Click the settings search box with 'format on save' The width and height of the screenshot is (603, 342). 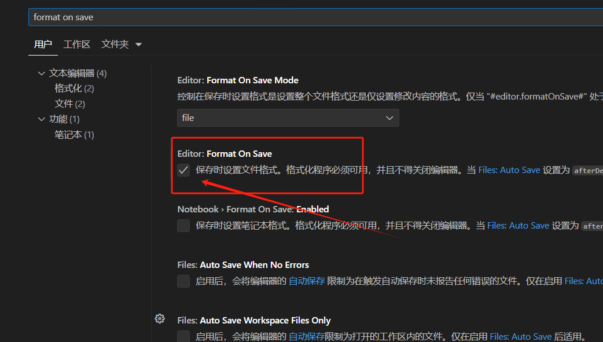point(315,17)
